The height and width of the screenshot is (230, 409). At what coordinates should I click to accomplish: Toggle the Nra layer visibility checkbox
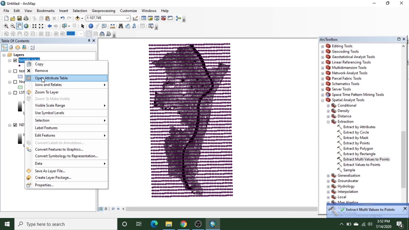15,82
